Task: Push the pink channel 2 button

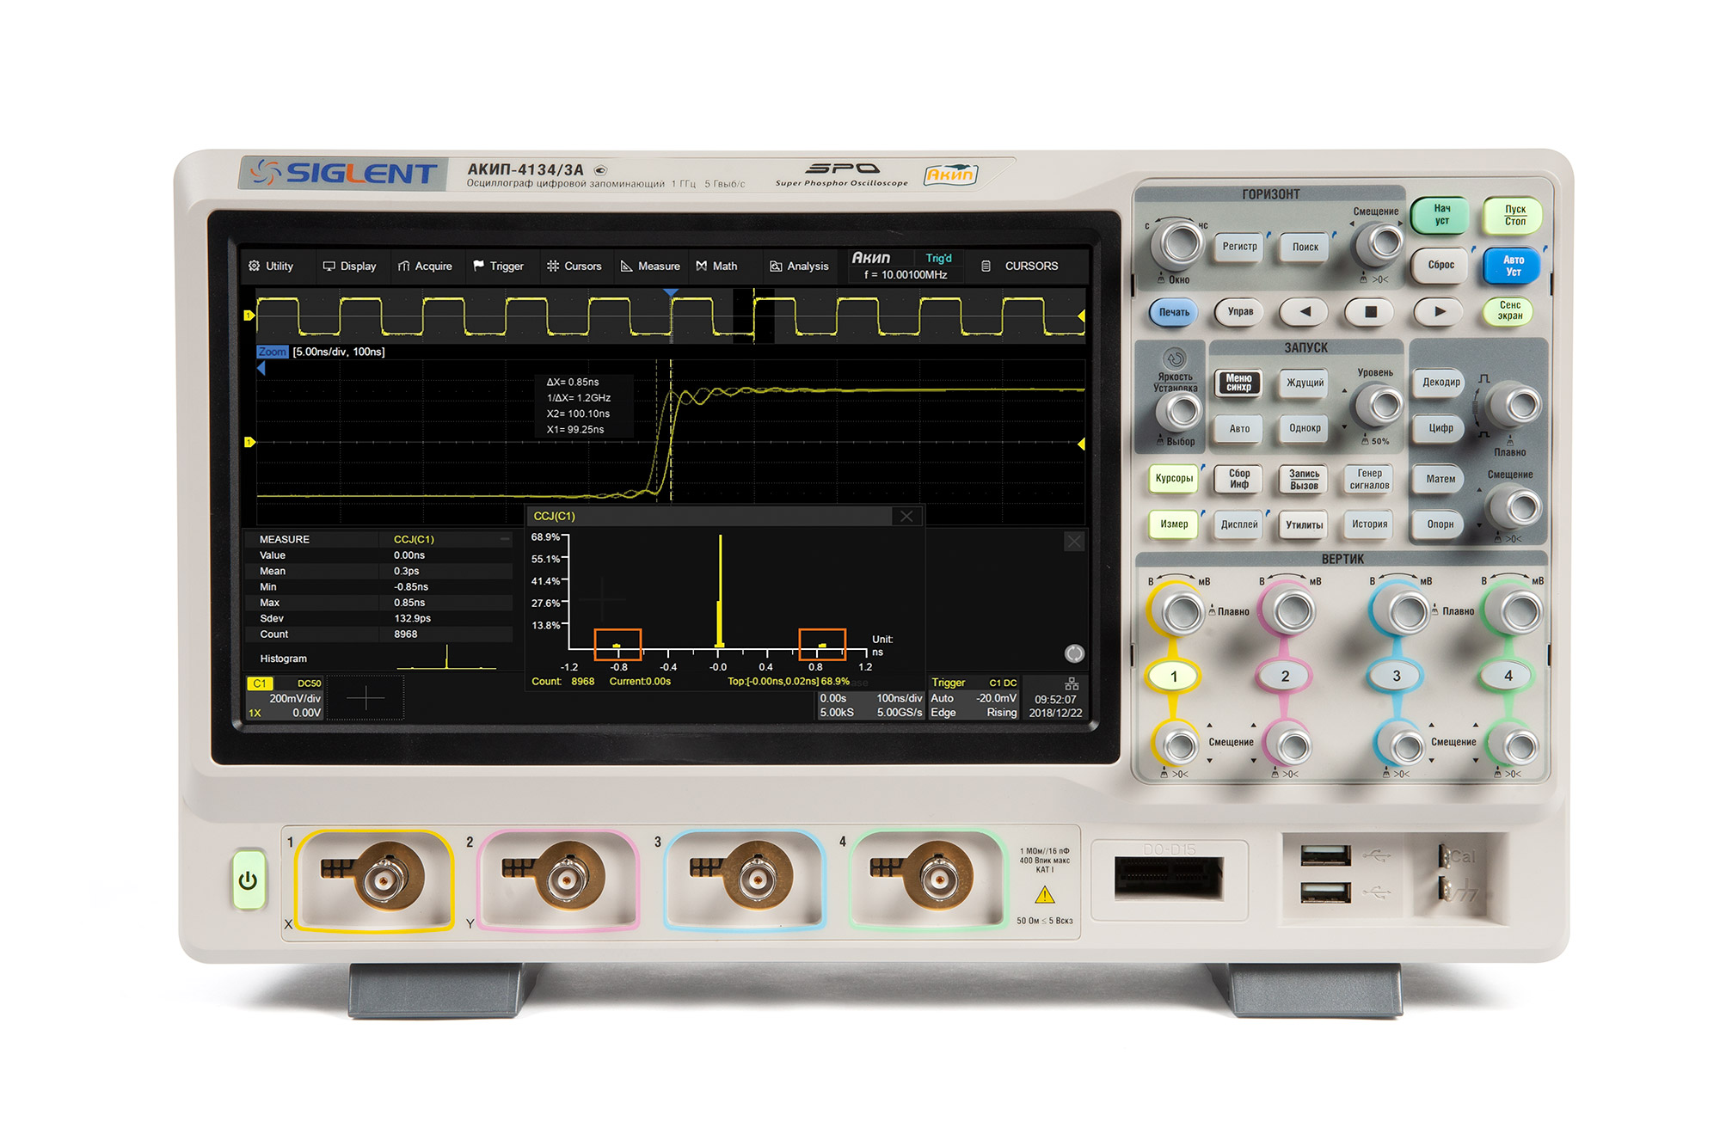Action: click(x=1285, y=677)
